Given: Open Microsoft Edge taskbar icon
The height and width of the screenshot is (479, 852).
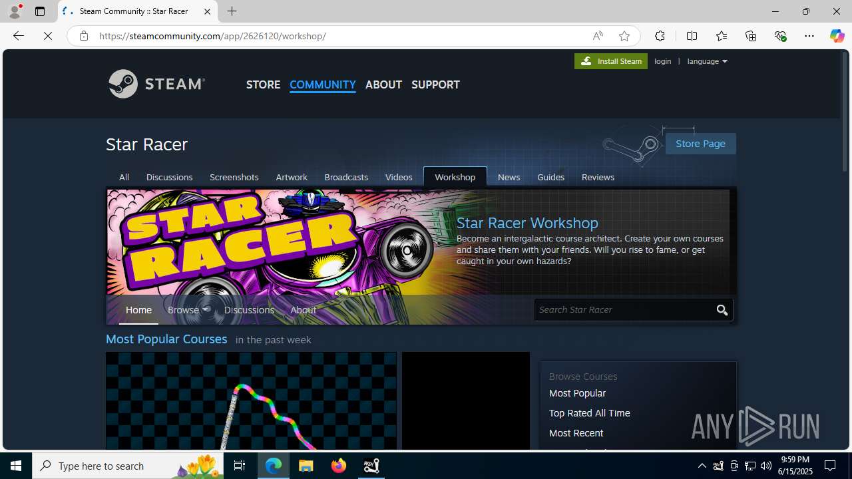Looking at the screenshot, I should (274, 466).
